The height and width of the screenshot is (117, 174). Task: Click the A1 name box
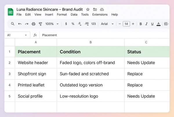(17, 35)
